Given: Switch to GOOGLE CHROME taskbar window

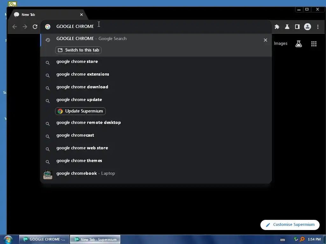Looking at the screenshot, I should pos(44,239).
